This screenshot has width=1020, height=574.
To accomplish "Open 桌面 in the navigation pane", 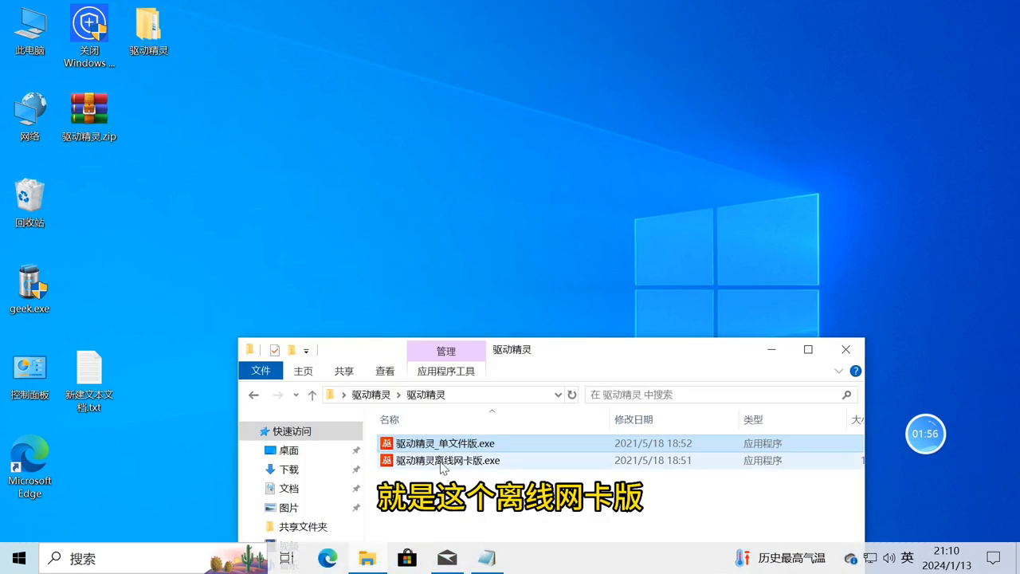I will click(288, 450).
